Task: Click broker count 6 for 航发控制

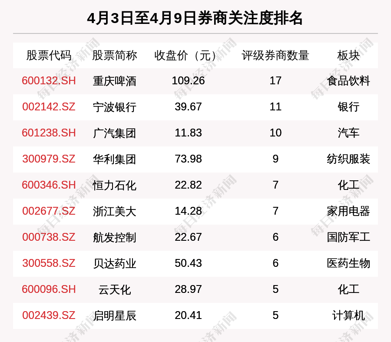Action: pos(275,237)
